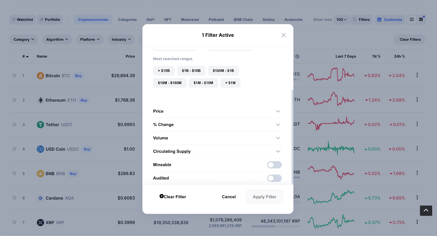Open the Show rows 100 dropdown

[341, 20]
